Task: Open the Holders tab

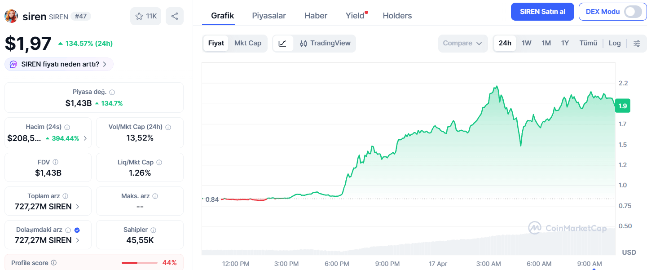Action: pos(397,15)
